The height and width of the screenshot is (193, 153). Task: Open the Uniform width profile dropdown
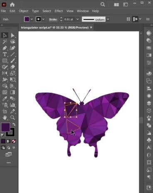coord(108,19)
